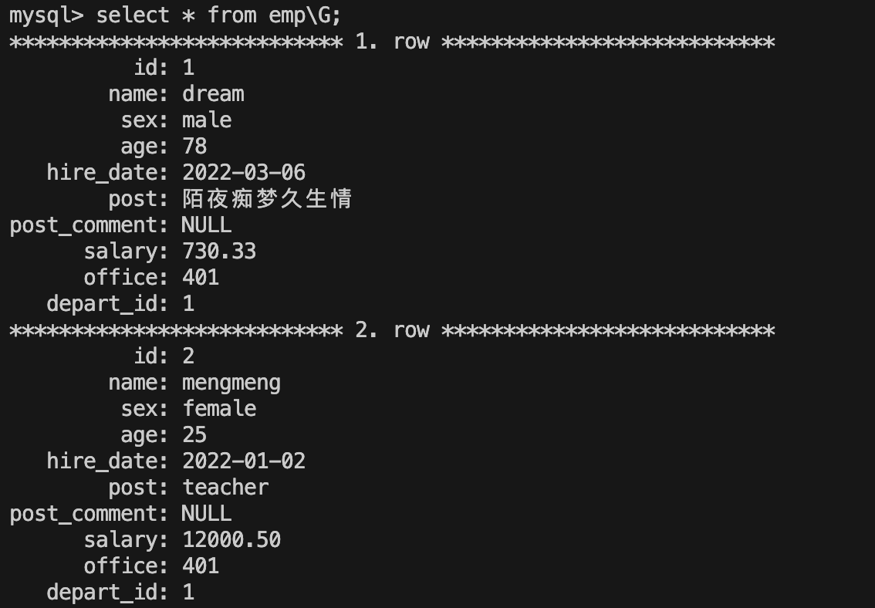
Task: Click the second post_comment NULL value
Action: tap(207, 513)
